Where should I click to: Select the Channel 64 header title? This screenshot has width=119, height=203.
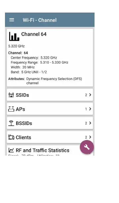(x=34, y=34)
